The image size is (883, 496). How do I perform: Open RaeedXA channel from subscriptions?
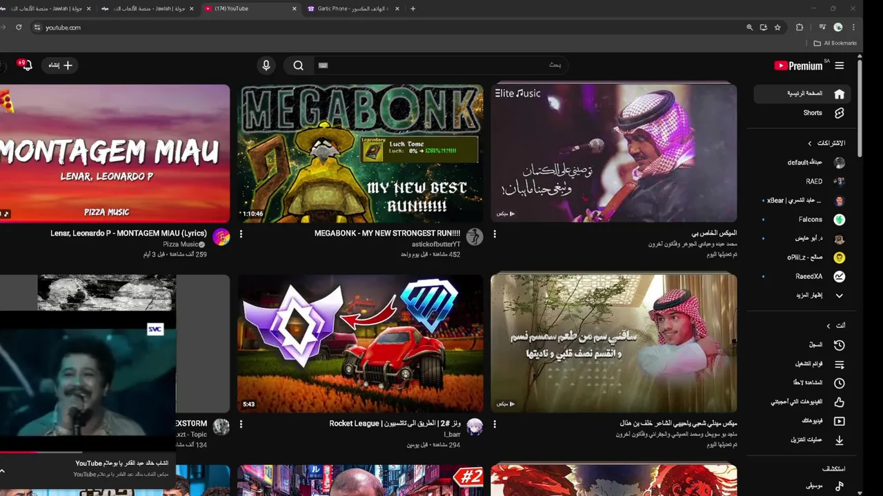coord(802,276)
